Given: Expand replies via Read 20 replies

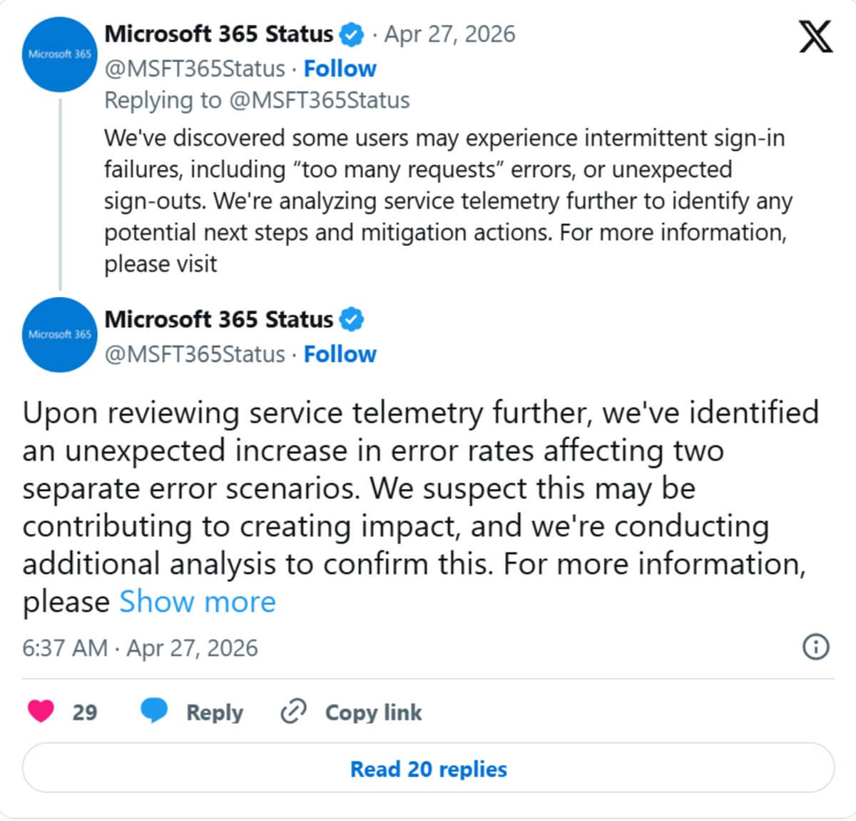Looking at the screenshot, I should click(427, 768).
